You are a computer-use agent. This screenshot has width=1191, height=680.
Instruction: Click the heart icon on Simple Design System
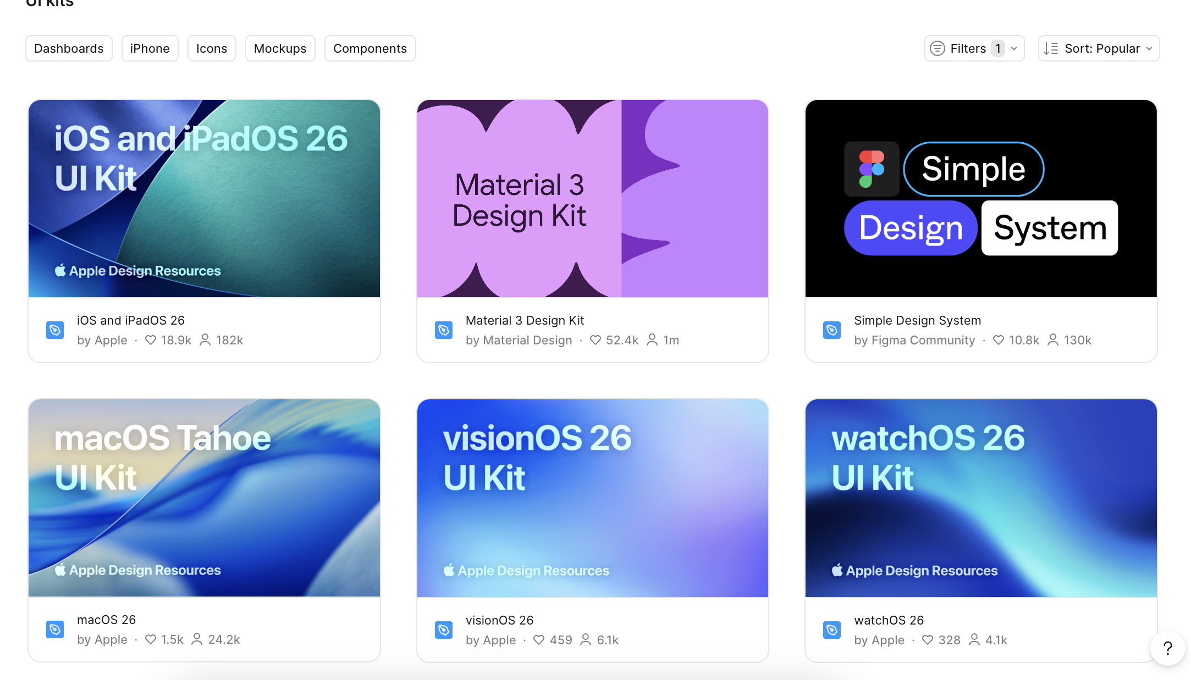(x=999, y=340)
